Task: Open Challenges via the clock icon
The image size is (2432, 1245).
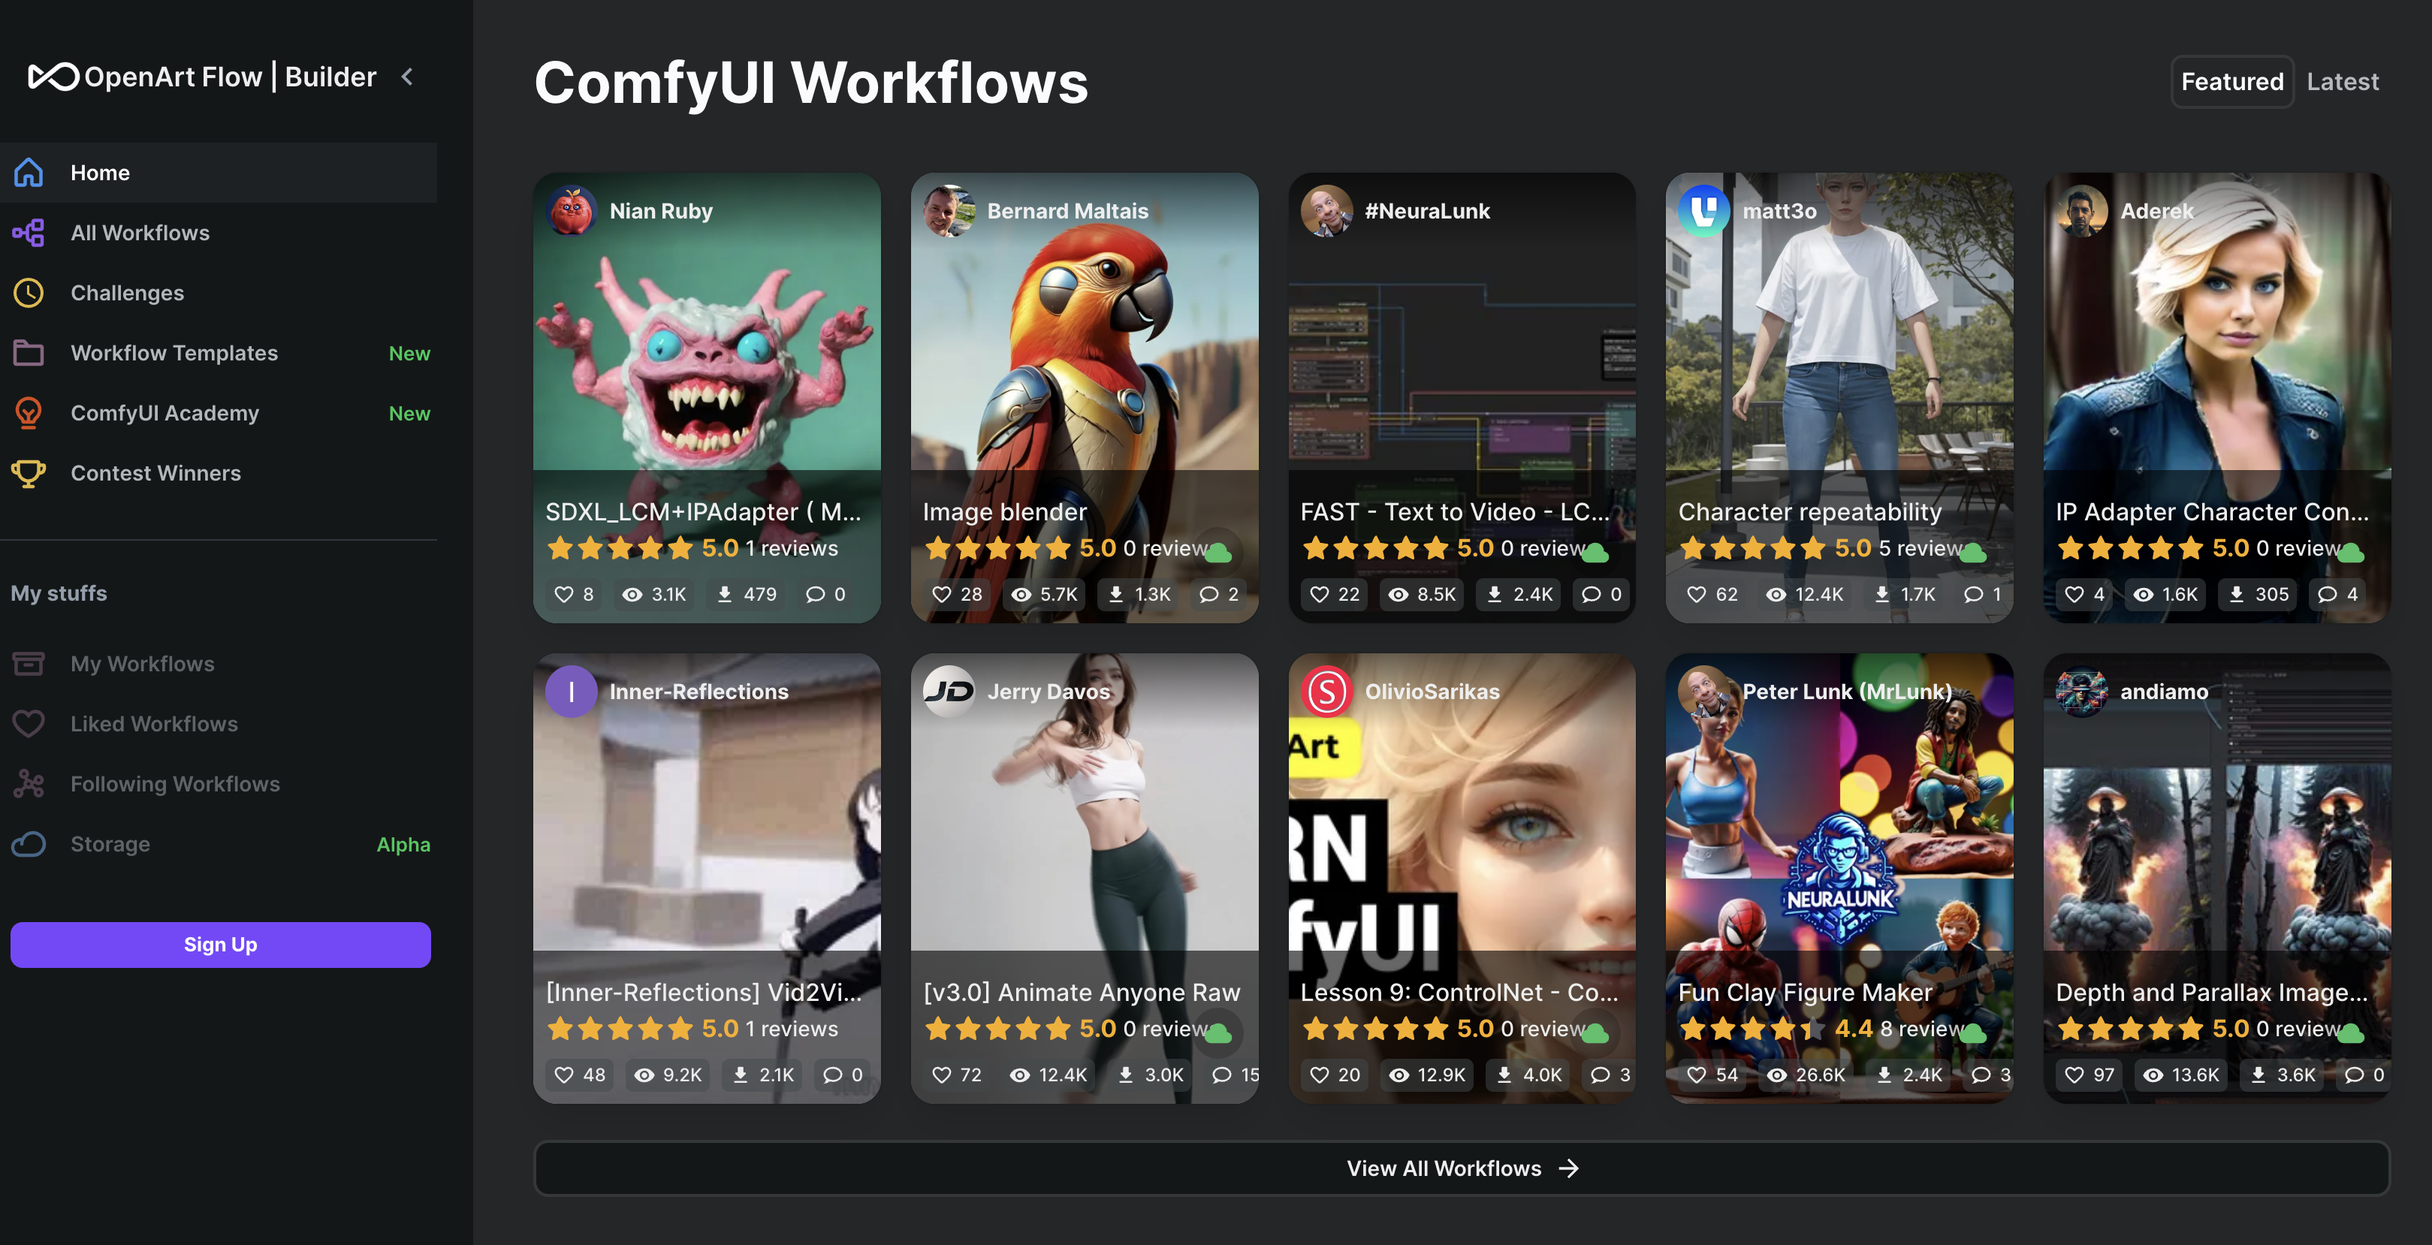Action: pos(29,293)
